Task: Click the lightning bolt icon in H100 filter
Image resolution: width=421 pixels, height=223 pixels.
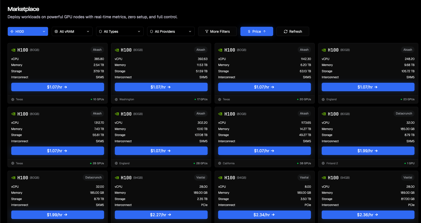Action: click(x=12, y=31)
